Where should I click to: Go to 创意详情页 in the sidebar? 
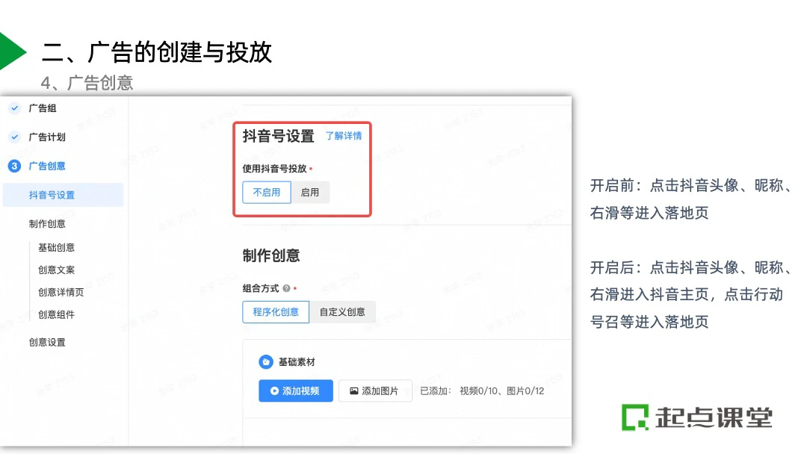(61, 292)
